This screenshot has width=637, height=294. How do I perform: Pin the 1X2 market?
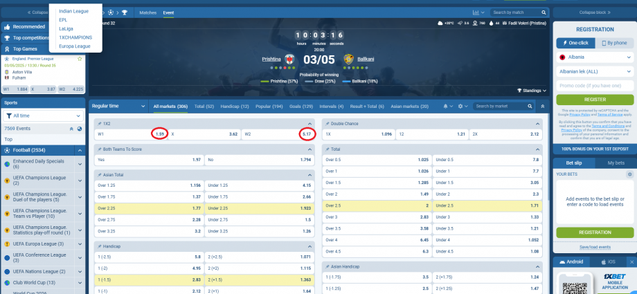pos(100,124)
